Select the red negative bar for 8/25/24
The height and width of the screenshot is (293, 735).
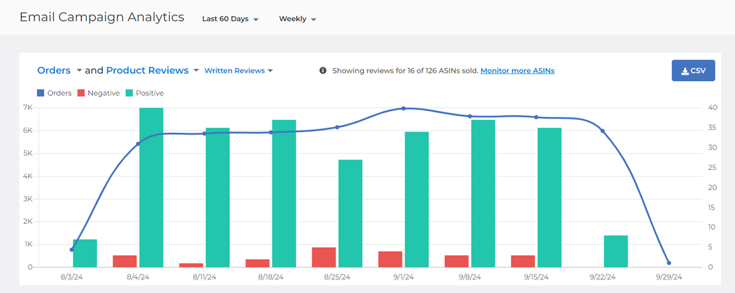(324, 257)
